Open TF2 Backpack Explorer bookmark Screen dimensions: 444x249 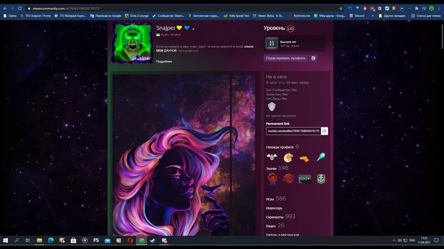(70, 16)
